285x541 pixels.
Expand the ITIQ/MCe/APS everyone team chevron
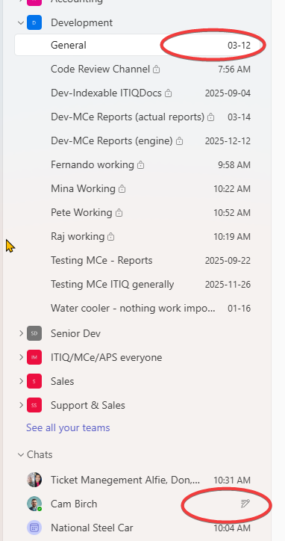click(x=21, y=357)
